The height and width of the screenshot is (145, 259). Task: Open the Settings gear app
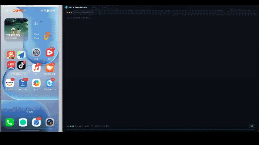point(36,53)
